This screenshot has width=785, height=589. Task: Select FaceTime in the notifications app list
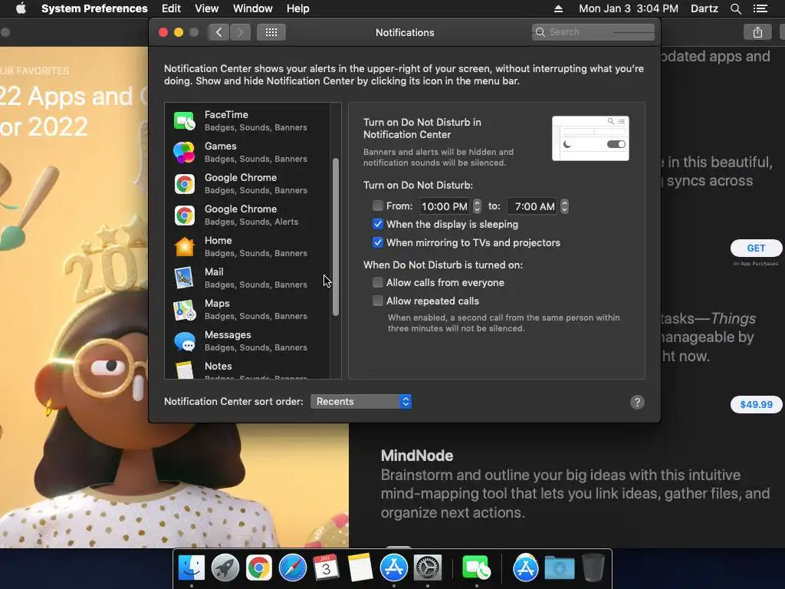[x=248, y=120]
